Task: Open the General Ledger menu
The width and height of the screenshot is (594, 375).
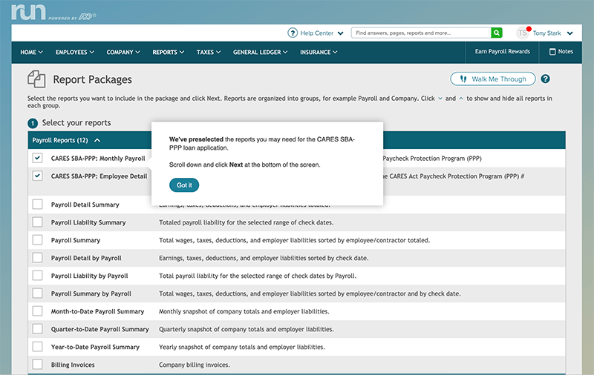Action: tap(261, 52)
